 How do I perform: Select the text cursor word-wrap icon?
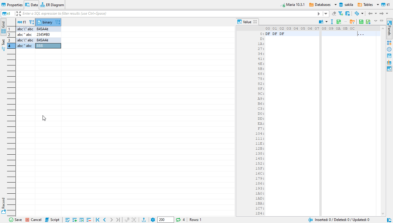tap(332, 22)
